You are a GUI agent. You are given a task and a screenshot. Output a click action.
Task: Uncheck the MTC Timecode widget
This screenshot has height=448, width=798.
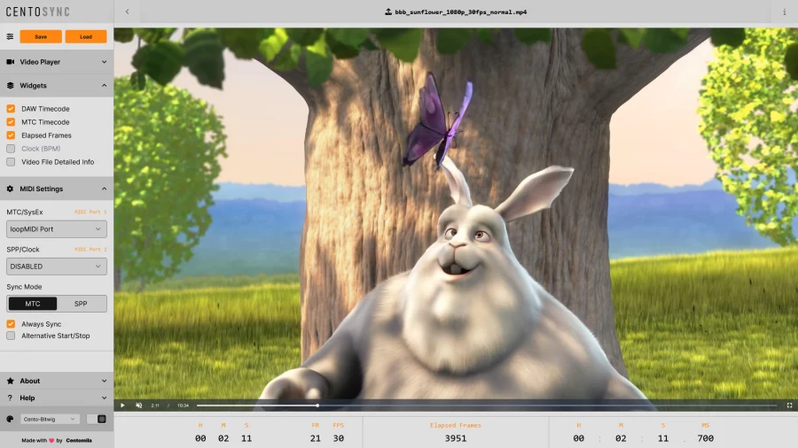(11, 122)
